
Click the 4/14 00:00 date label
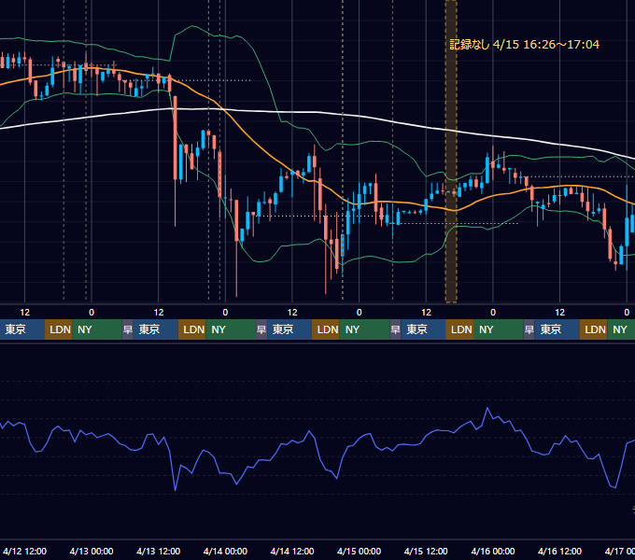tap(225, 551)
